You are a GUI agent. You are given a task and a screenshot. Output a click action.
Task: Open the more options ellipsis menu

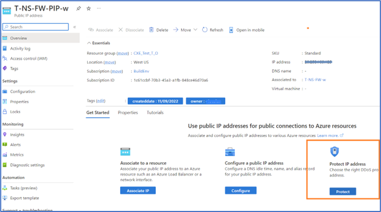point(99,8)
